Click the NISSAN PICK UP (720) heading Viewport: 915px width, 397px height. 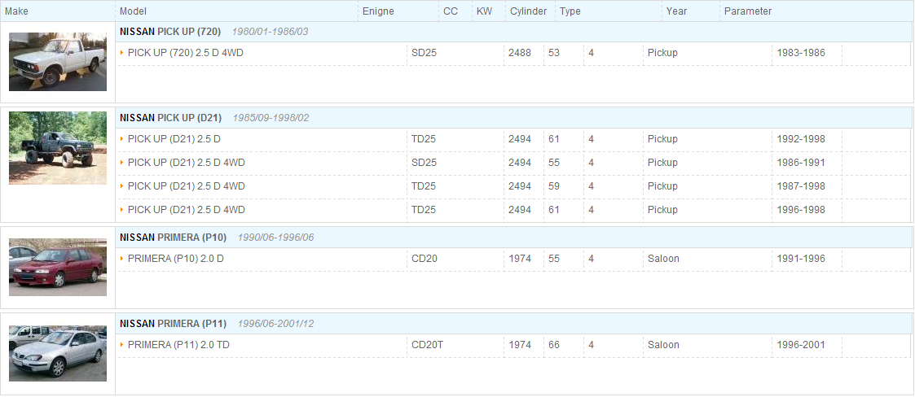[170, 32]
